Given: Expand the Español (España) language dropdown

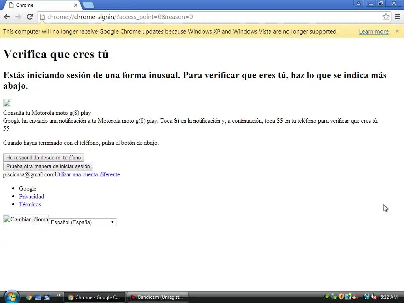Looking at the screenshot, I should pyautogui.click(x=82, y=222).
